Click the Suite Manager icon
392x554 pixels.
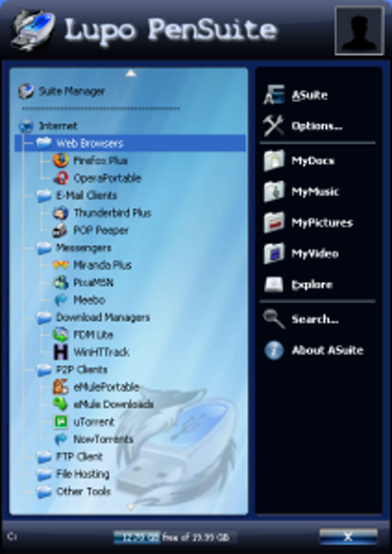(x=26, y=91)
